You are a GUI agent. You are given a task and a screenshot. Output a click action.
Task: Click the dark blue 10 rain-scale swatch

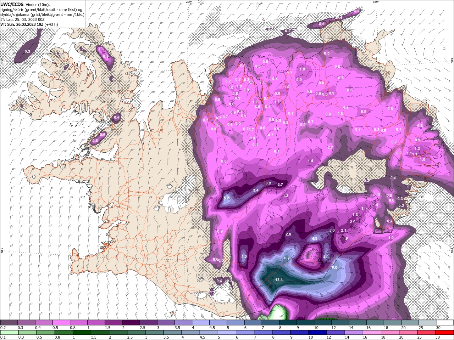coord(317,333)
